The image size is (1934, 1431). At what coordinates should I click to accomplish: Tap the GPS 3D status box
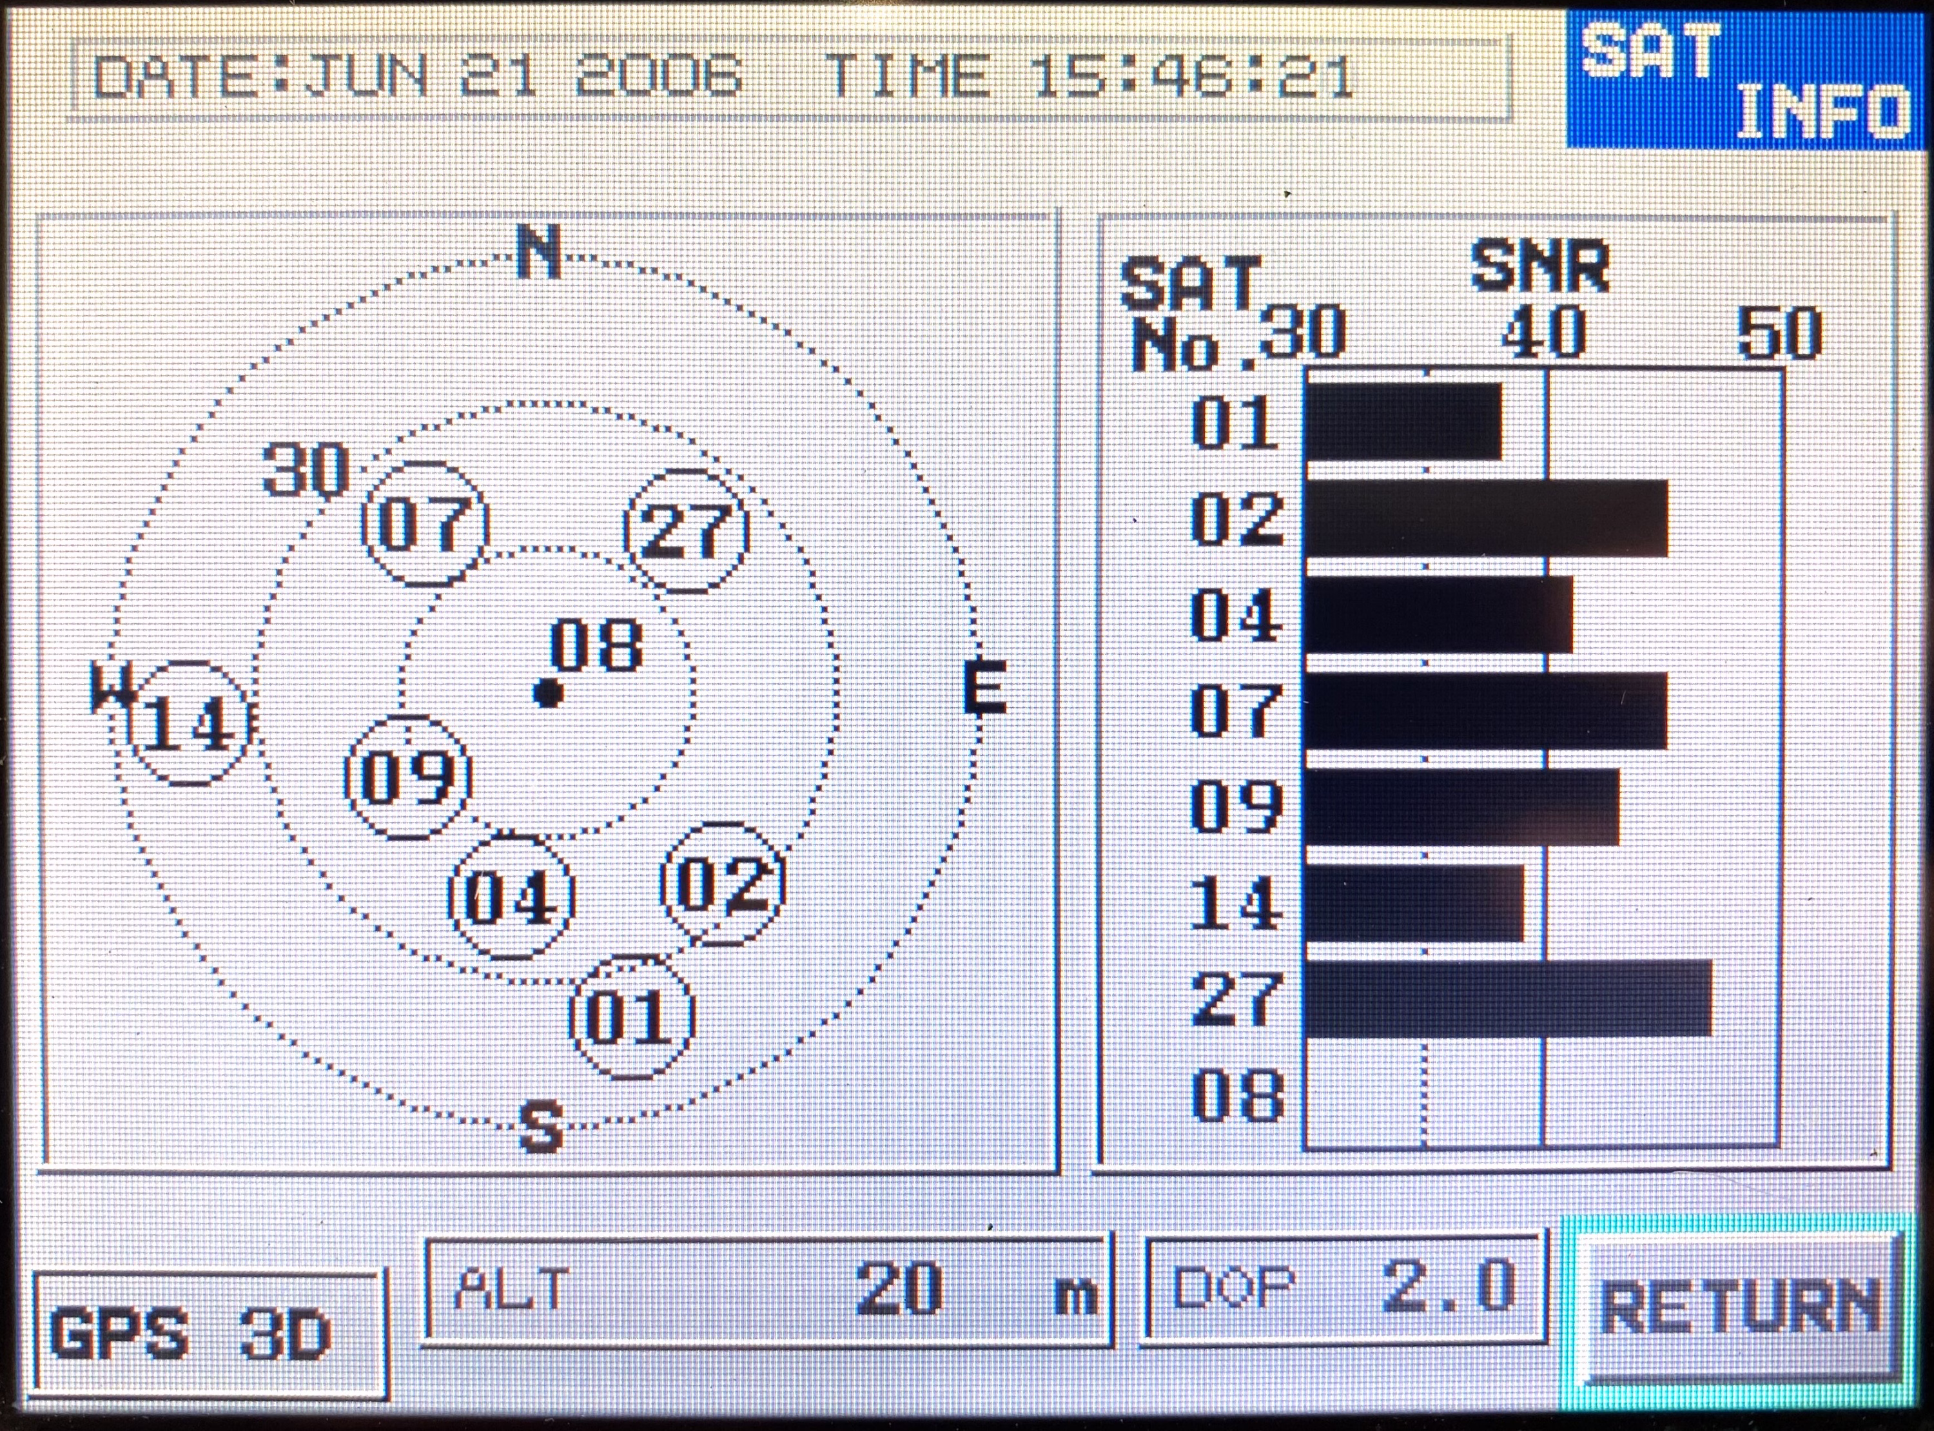pos(208,1334)
